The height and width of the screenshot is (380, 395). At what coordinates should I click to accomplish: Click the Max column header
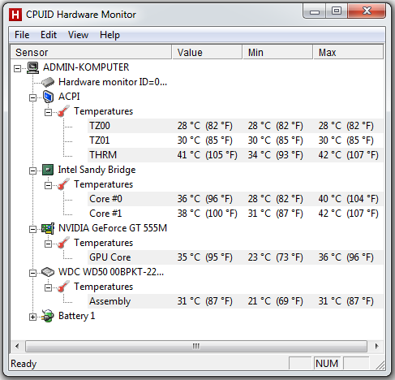coord(348,52)
